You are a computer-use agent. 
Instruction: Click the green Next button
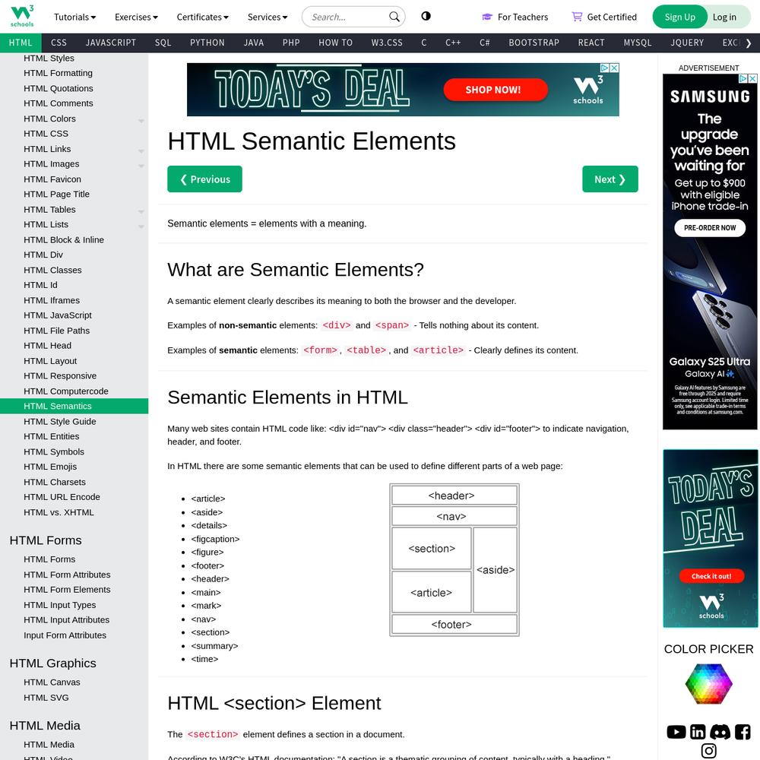[x=610, y=179]
